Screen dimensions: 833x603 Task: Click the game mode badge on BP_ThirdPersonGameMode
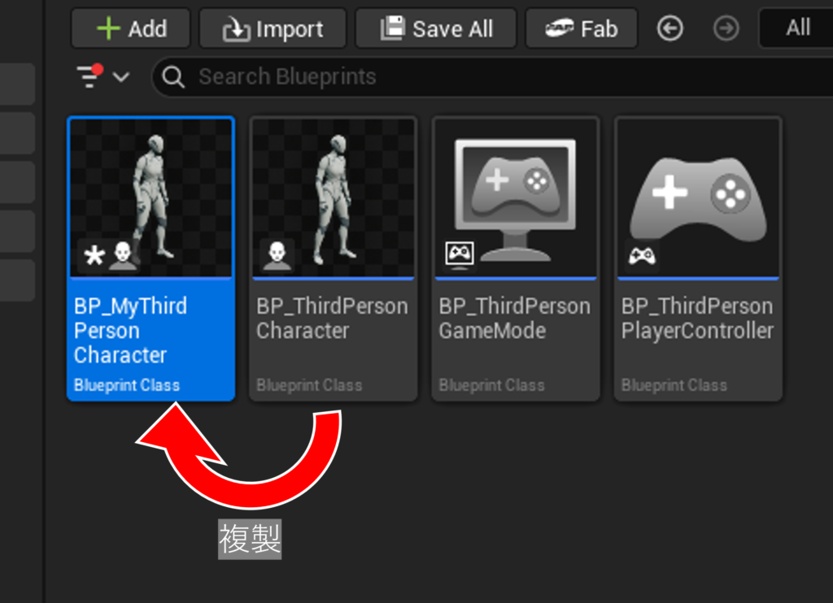(x=459, y=255)
